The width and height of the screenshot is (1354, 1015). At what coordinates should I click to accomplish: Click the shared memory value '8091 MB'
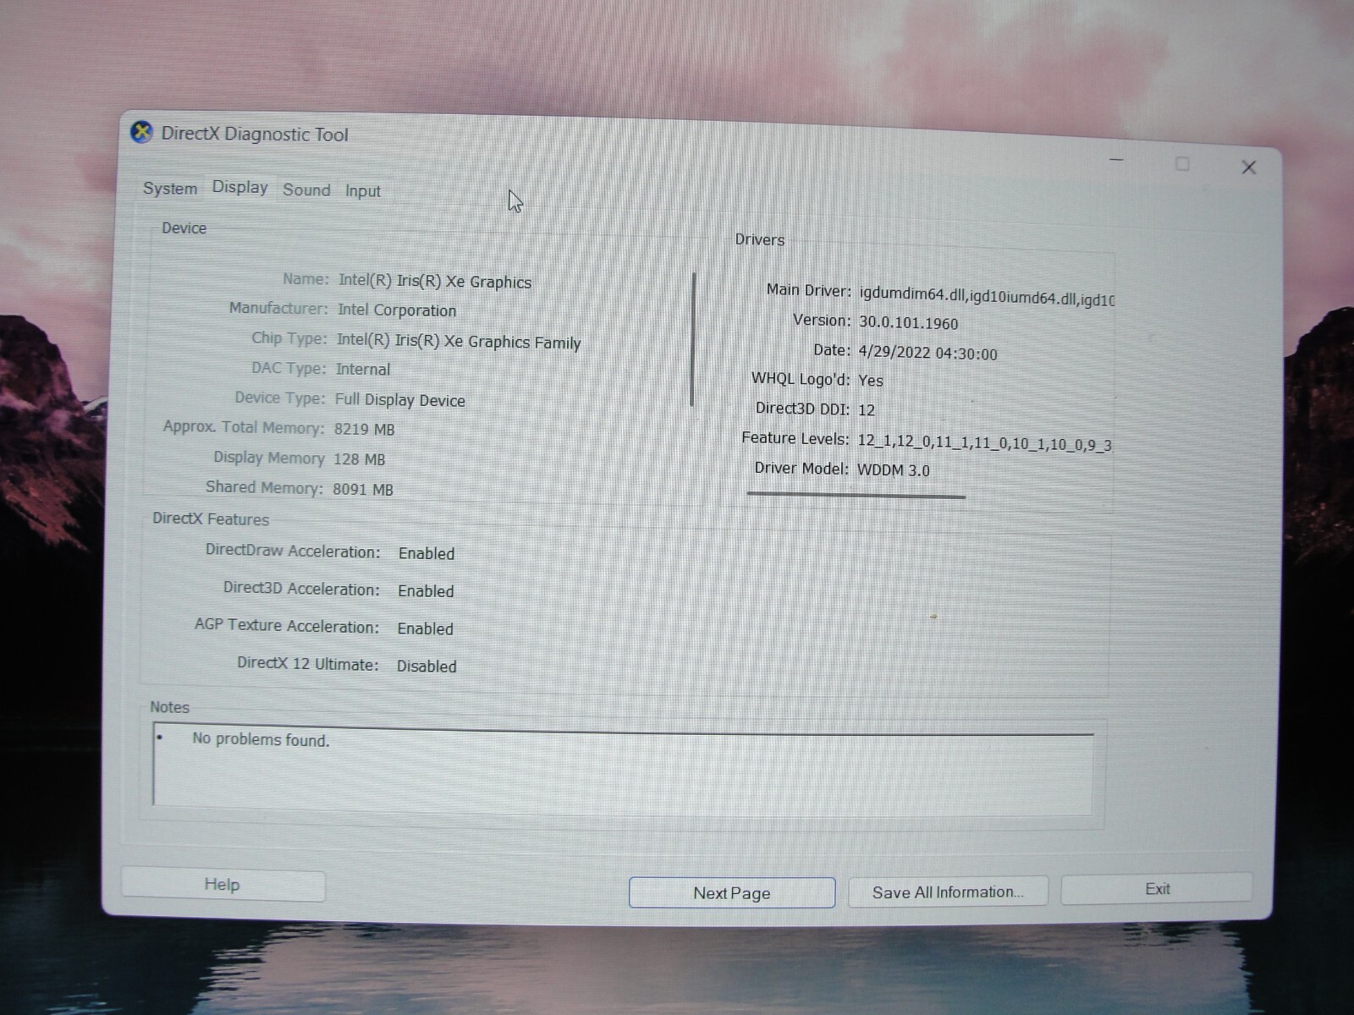pyautogui.click(x=363, y=490)
